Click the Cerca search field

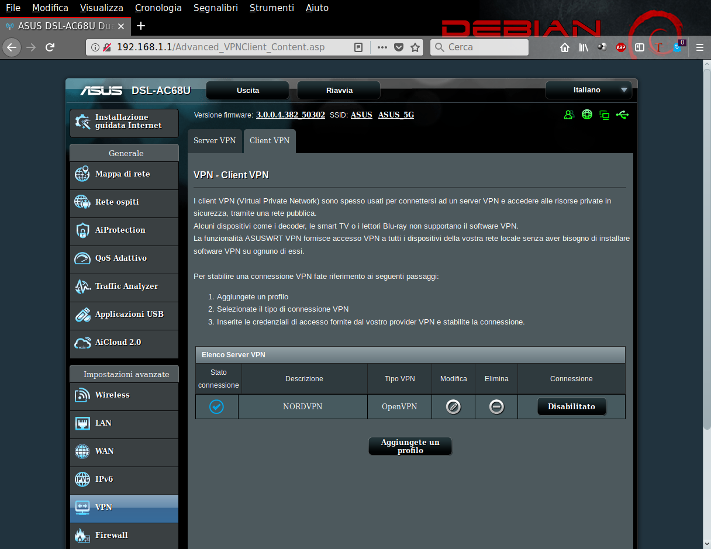click(485, 47)
